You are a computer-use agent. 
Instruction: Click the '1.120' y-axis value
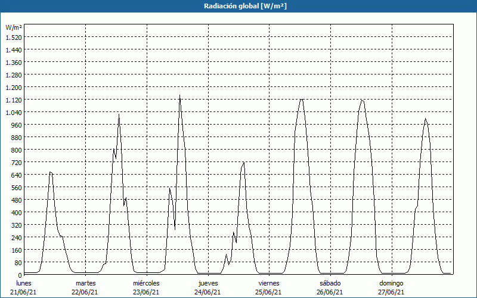[14, 100]
